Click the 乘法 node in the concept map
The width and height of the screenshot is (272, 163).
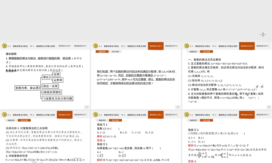pos(46,77)
